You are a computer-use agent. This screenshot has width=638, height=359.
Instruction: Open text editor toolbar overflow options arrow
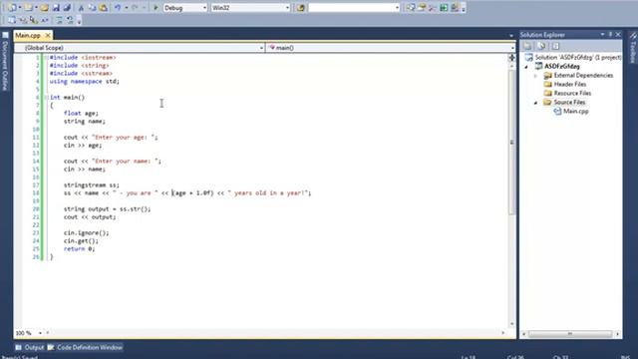coord(79,21)
